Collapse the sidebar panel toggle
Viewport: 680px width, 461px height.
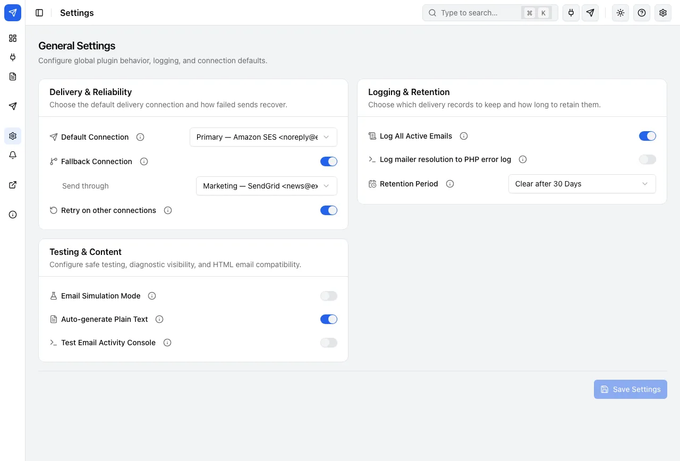pos(39,13)
